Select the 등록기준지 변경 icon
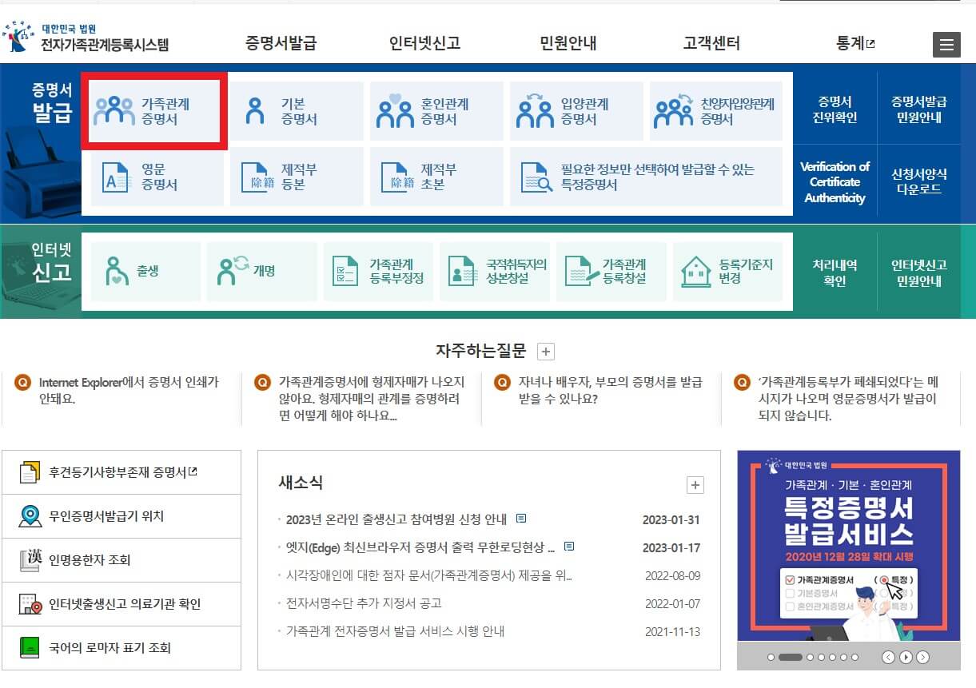This screenshot has width=976, height=688. 729,272
